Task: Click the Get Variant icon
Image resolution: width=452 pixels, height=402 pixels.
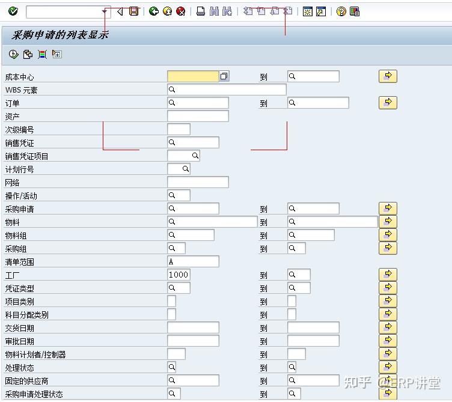Action: pyautogui.click(x=28, y=54)
